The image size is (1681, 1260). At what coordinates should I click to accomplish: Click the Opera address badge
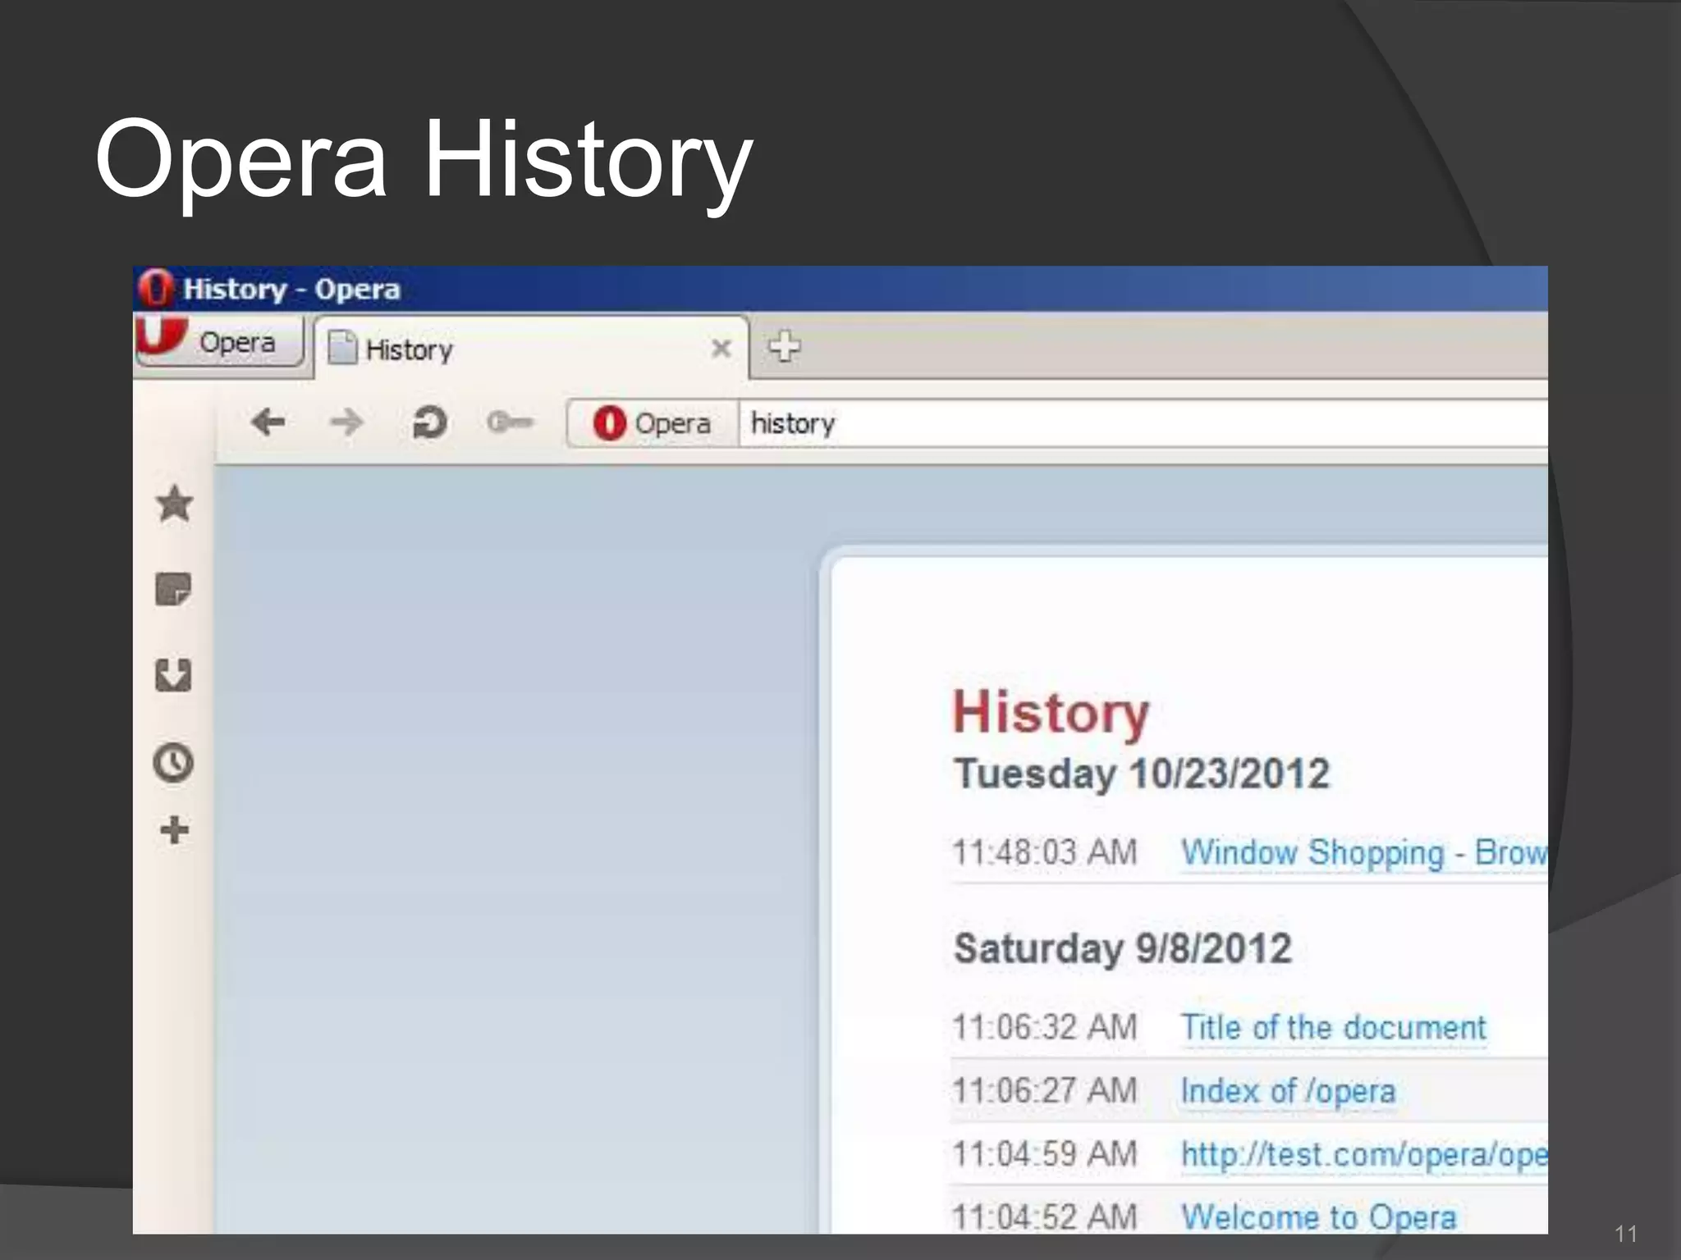(653, 423)
